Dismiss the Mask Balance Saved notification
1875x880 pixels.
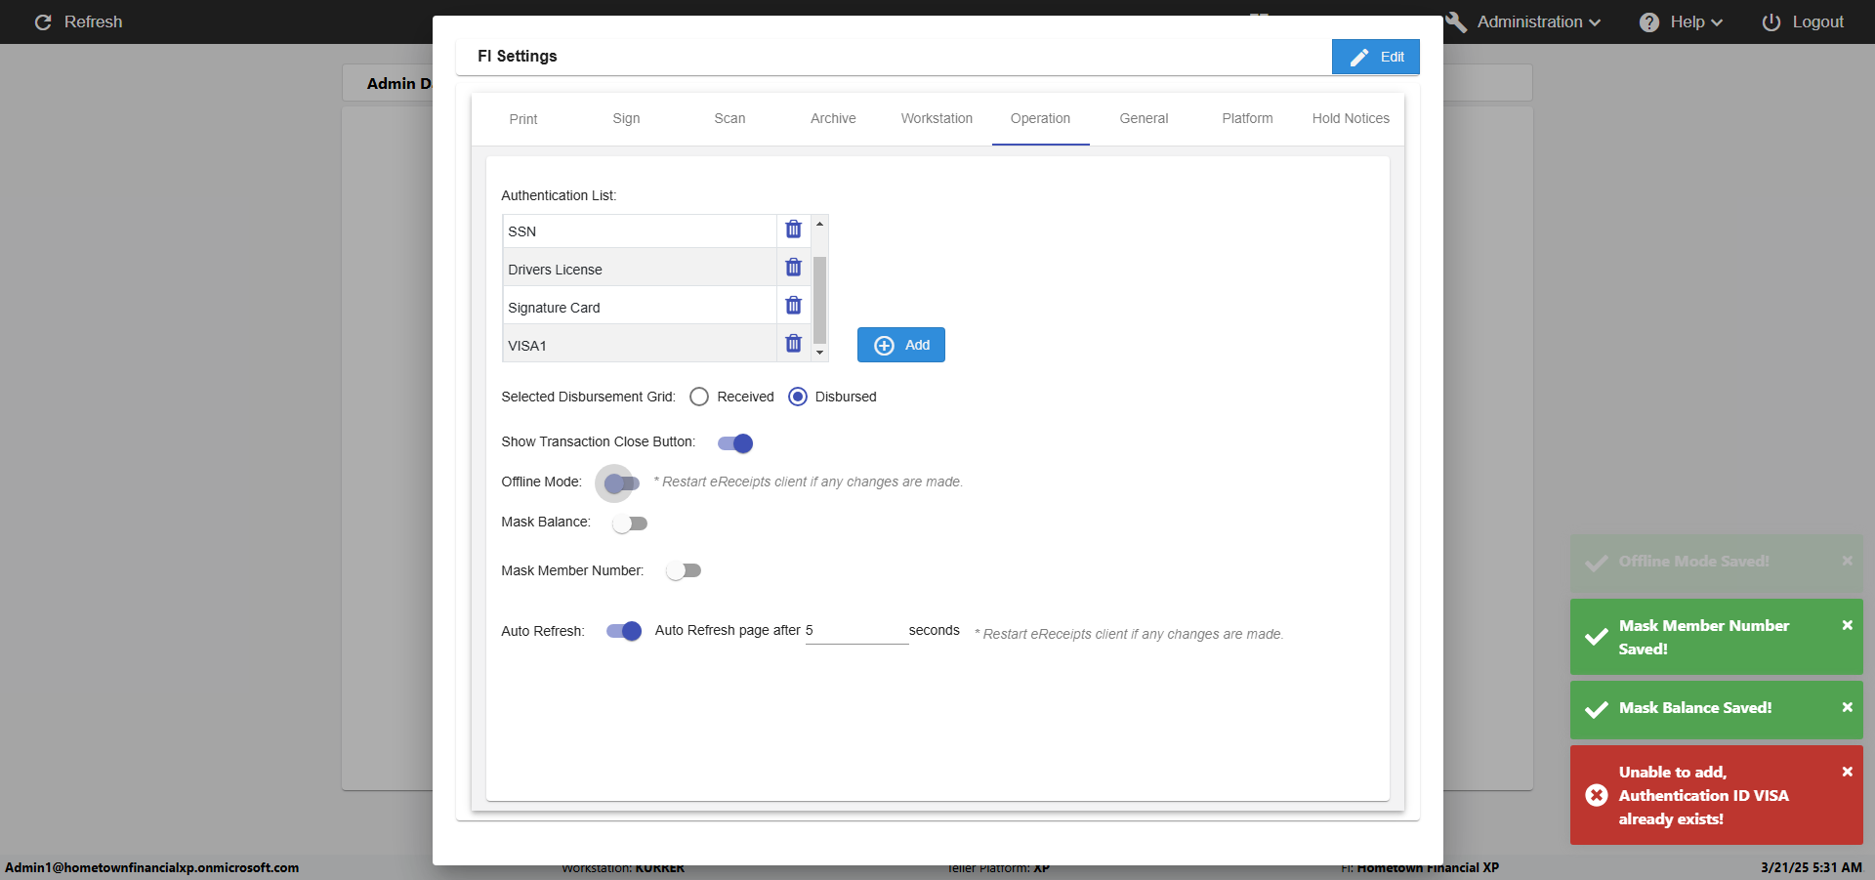(1847, 707)
